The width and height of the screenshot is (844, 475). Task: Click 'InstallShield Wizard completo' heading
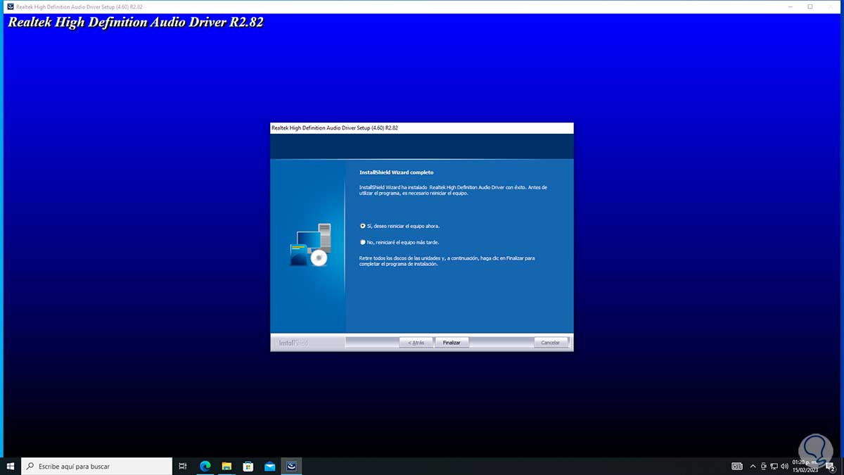396,172
